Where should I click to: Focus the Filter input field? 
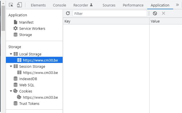110,13
